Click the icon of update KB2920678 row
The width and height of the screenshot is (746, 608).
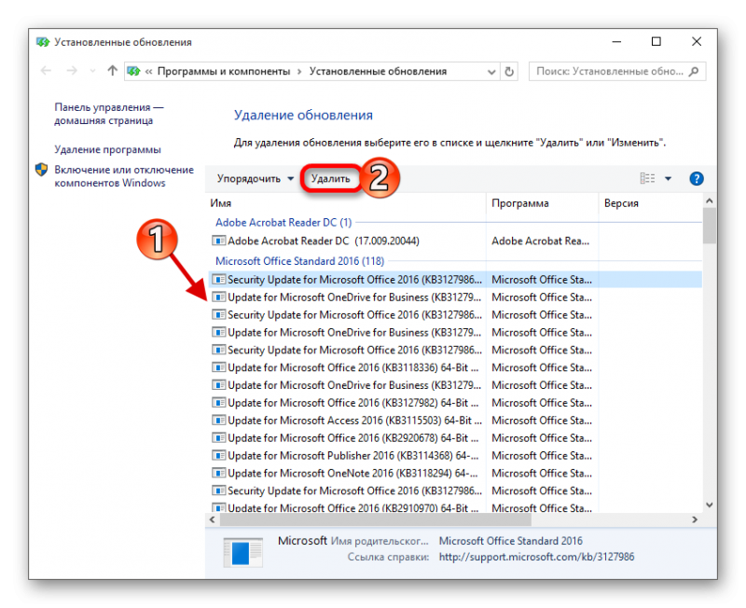tap(218, 437)
